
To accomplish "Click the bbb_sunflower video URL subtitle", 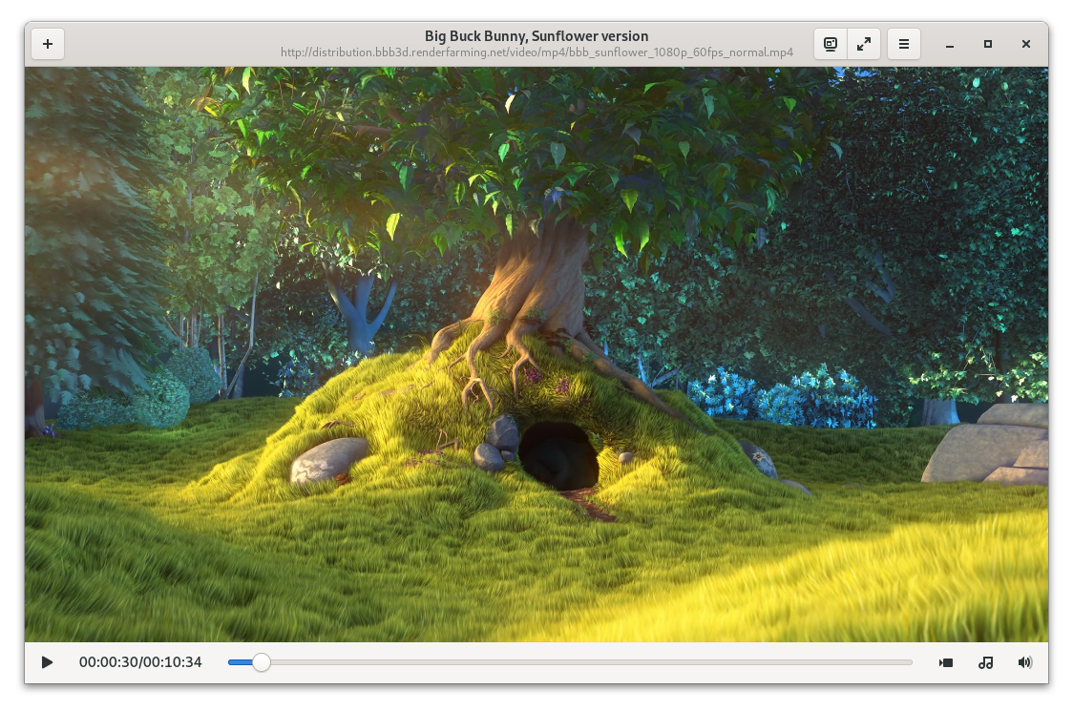I will click(x=536, y=52).
